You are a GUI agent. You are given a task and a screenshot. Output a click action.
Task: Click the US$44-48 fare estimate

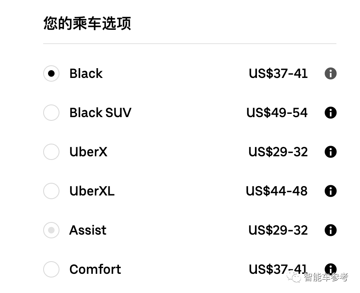click(x=277, y=191)
